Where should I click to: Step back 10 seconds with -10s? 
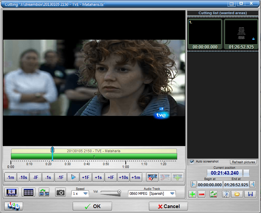(23, 177)
